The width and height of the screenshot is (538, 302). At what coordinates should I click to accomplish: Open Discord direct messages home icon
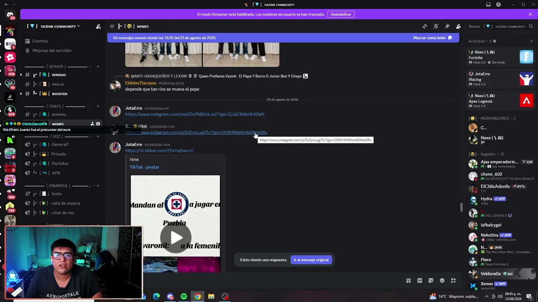click(x=10, y=15)
